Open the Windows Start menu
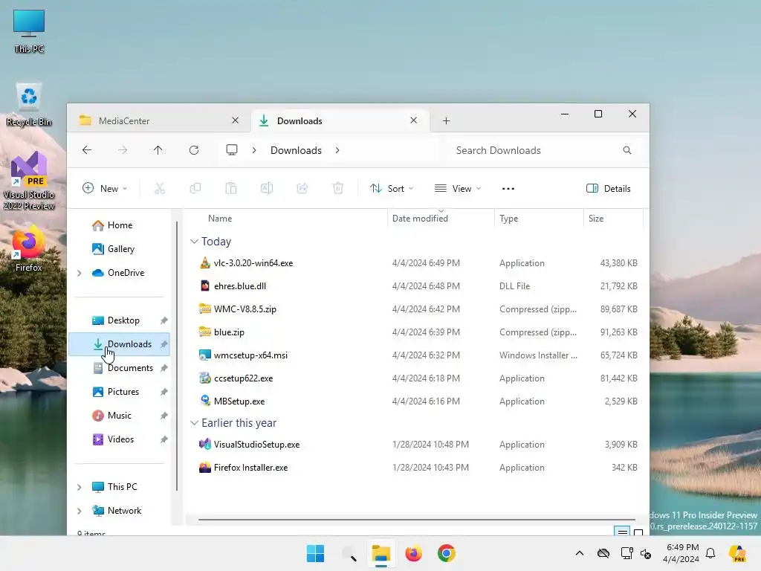Screen dimensions: 761x571 (x=315, y=553)
